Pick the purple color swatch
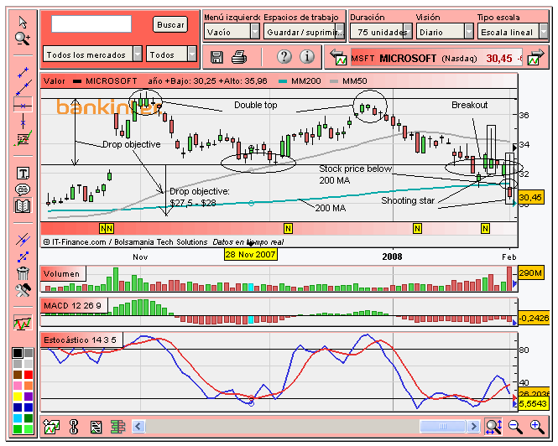Screen dimensions: 558x446 pos(29,397)
